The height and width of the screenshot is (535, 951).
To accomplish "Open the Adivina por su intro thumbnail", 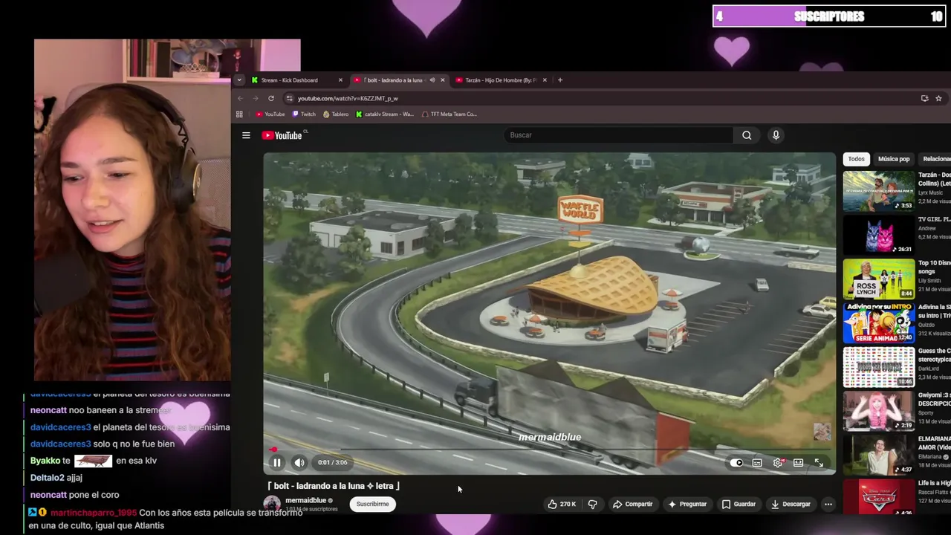I will (879, 322).
